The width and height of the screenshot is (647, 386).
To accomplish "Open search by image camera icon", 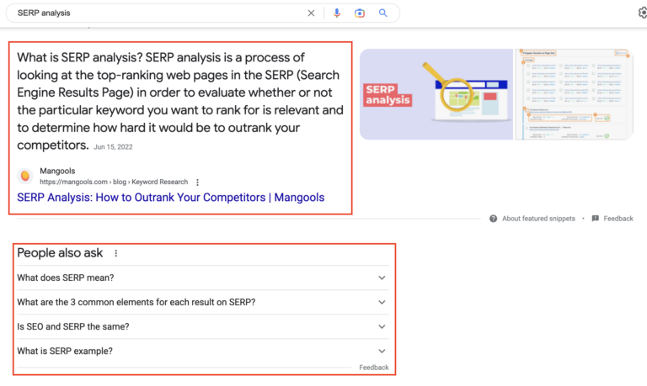I will click(360, 13).
